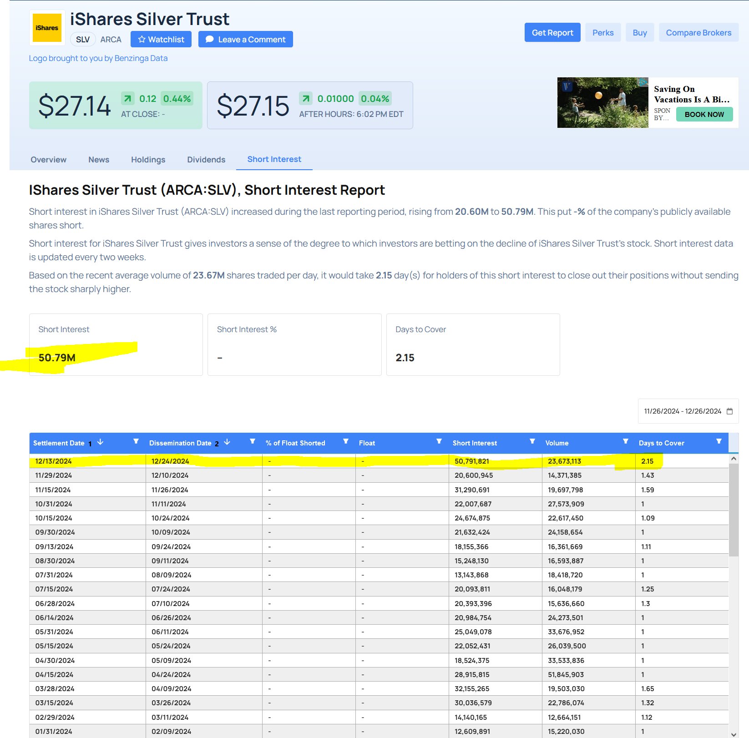749x738 pixels.
Task: Click table scrollbar up arrow
Action: [734, 459]
